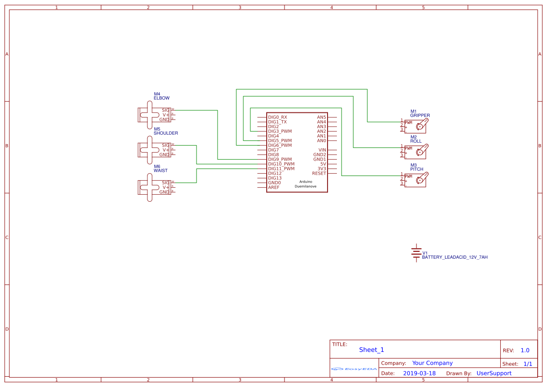
Task: Click the EasyEDA logo in the title block
Action: point(354,369)
